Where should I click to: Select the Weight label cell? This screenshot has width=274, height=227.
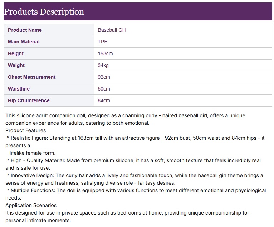pyautogui.click(x=16, y=65)
